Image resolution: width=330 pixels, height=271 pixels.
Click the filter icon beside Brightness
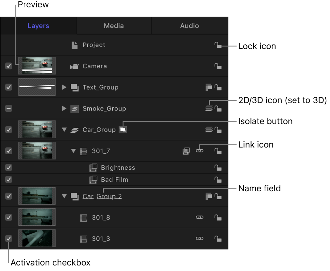click(x=93, y=167)
